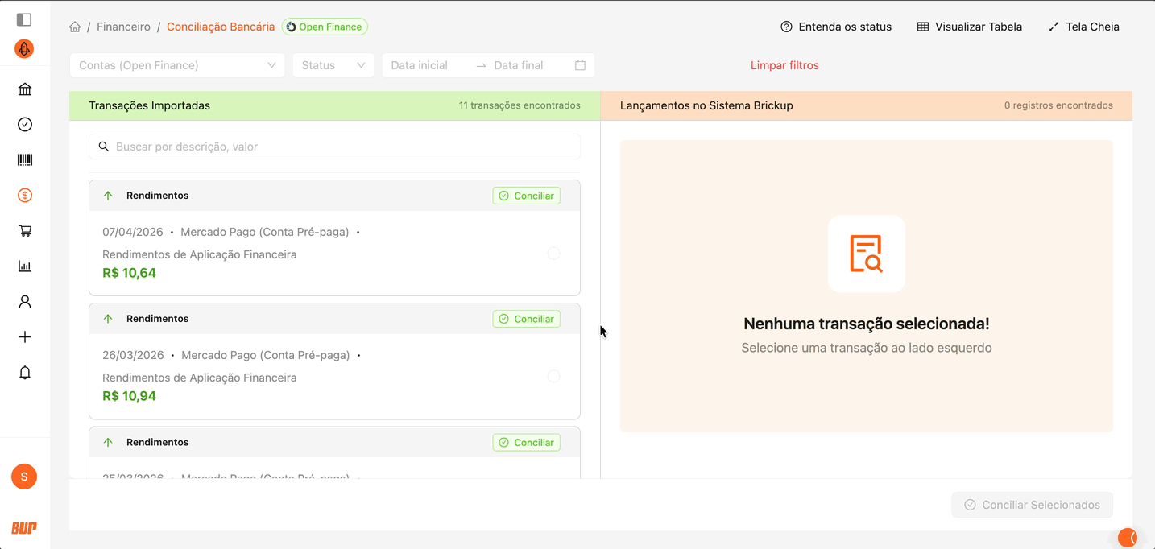Select the R$ 10,64 transaction radio button
The width and height of the screenshot is (1155, 549).
(x=553, y=254)
